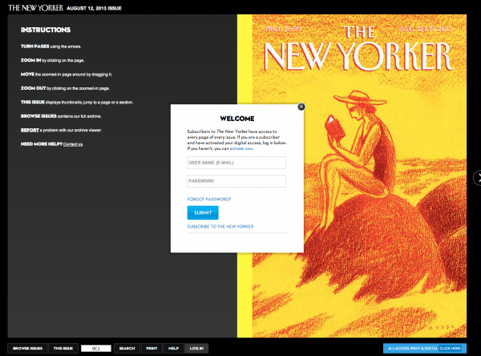Select the 'TURN PAGES' instruction line
The image size is (481, 356).
pyautogui.click(x=51, y=47)
